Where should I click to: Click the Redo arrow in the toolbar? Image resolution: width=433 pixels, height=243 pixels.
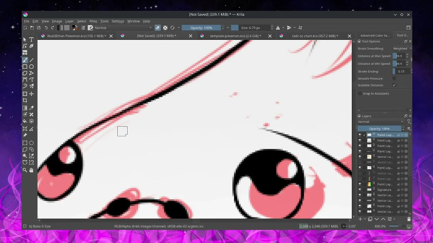[52, 28]
